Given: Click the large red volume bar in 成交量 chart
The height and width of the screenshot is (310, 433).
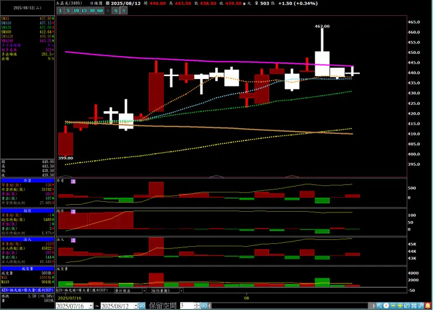Looking at the screenshot, I should click(156, 280).
